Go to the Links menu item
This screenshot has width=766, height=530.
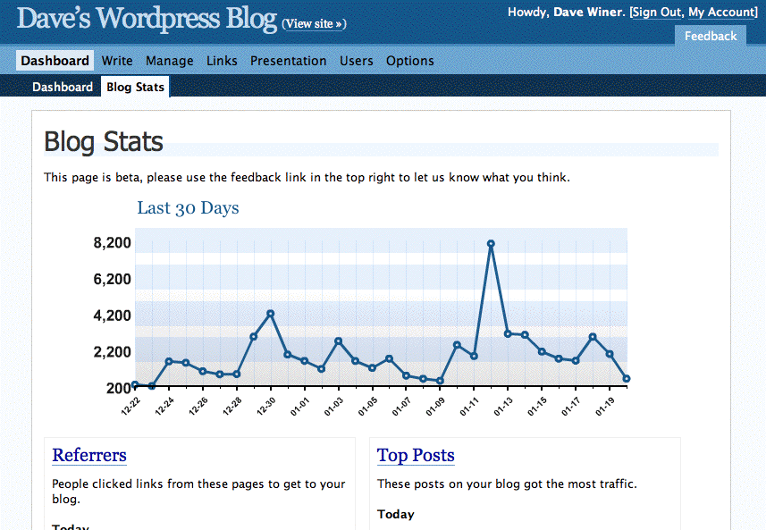(222, 61)
